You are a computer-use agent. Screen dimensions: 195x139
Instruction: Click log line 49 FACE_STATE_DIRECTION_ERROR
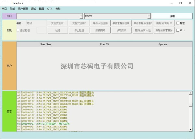pos(56,104)
